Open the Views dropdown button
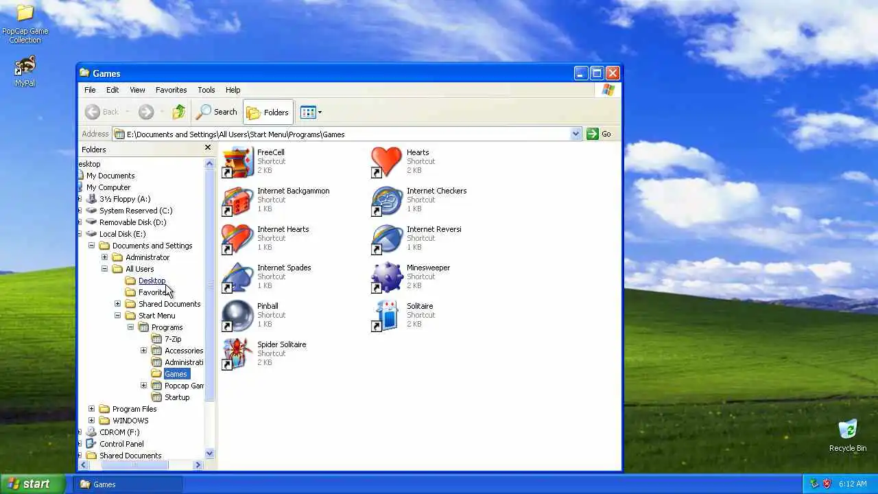Viewport: 878px width, 494px height. [x=311, y=112]
